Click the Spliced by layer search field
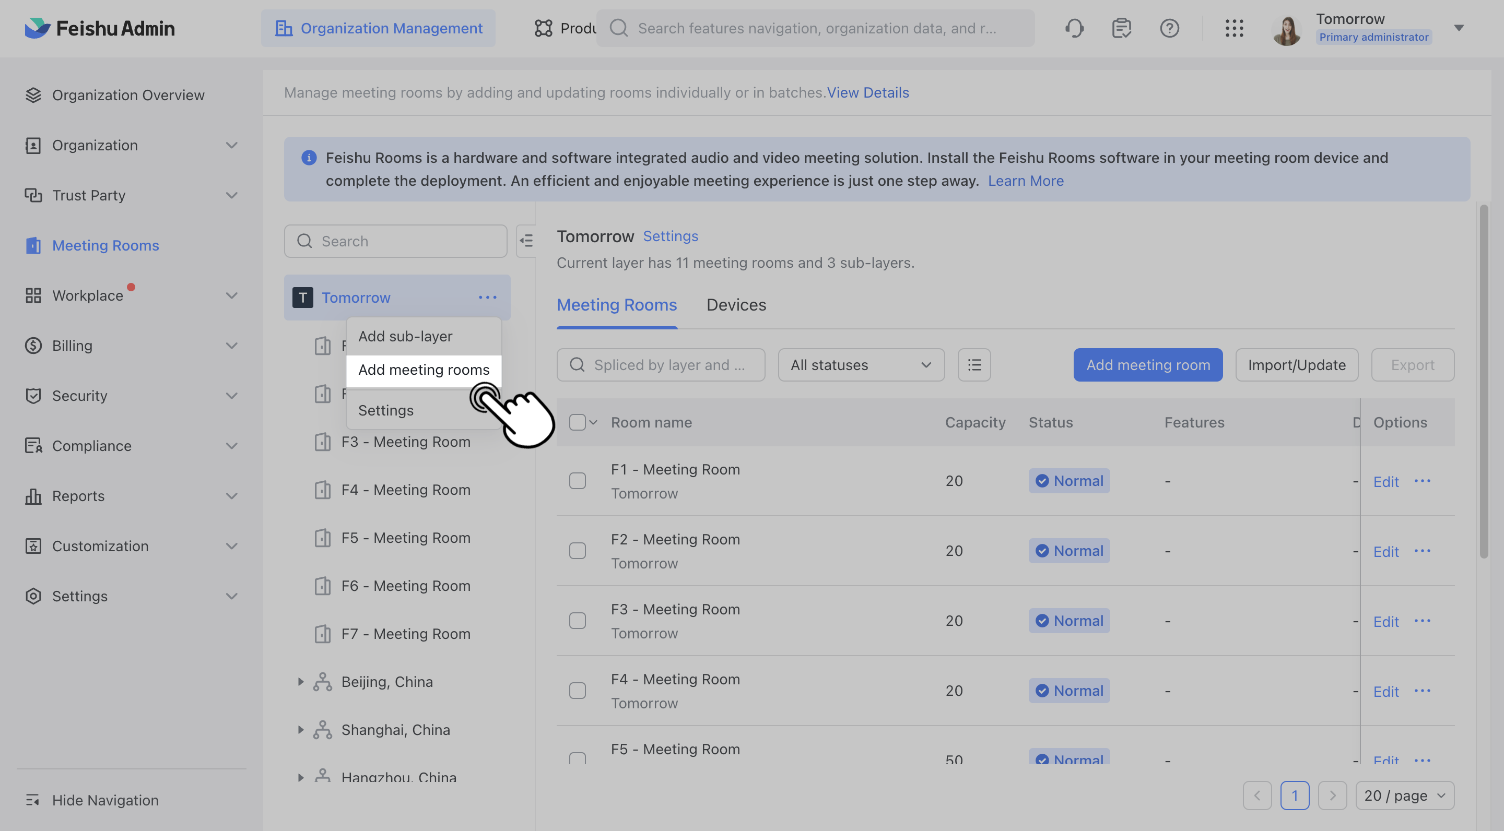 coord(661,365)
